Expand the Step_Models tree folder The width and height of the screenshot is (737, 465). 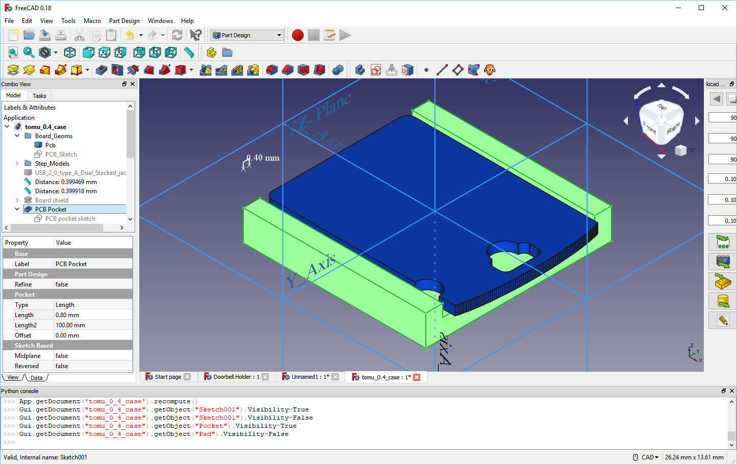[17, 164]
